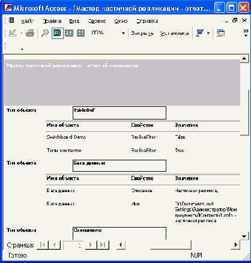Viewport: 251px width, 263px height.
Task: Click the View design icon in toolbar
Action: [13, 33]
